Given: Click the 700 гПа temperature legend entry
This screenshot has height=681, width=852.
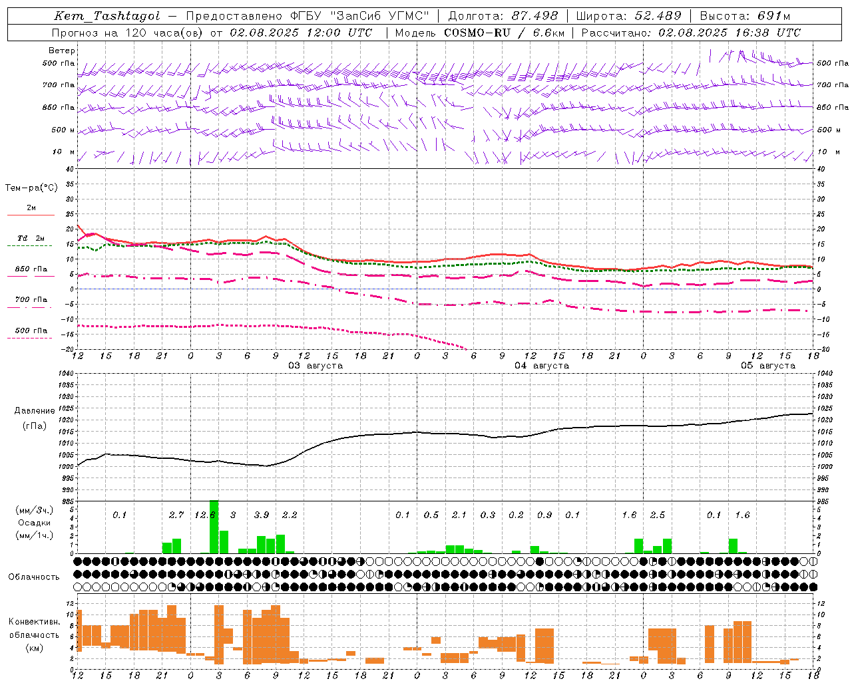Looking at the screenshot, I should click(x=31, y=300).
